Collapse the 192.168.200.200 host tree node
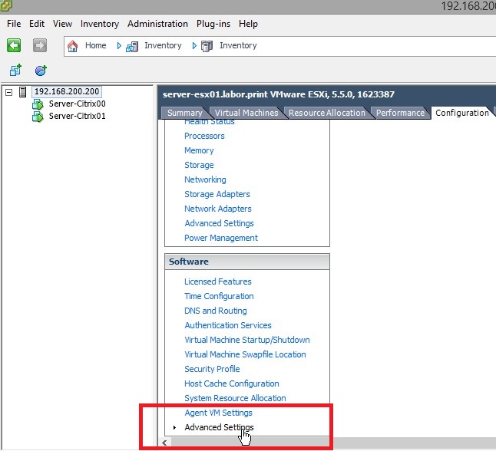 tap(9, 92)
